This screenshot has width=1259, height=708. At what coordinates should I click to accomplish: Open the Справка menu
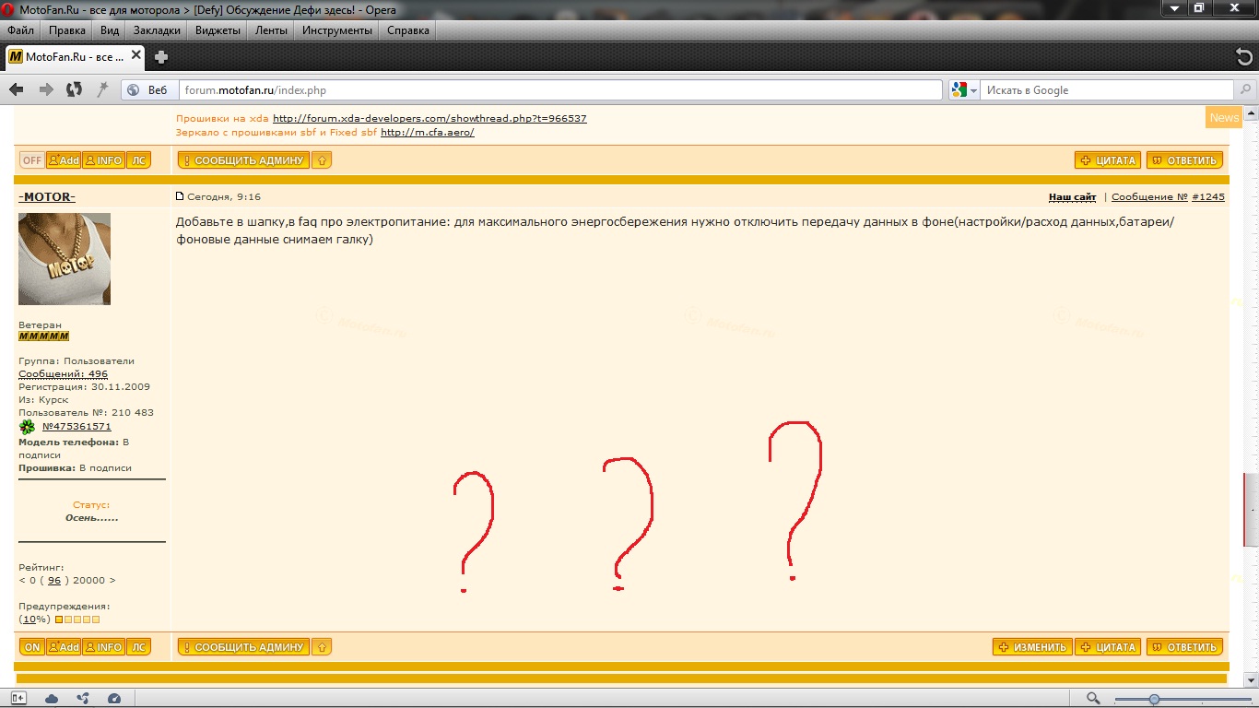pos(408,30)
